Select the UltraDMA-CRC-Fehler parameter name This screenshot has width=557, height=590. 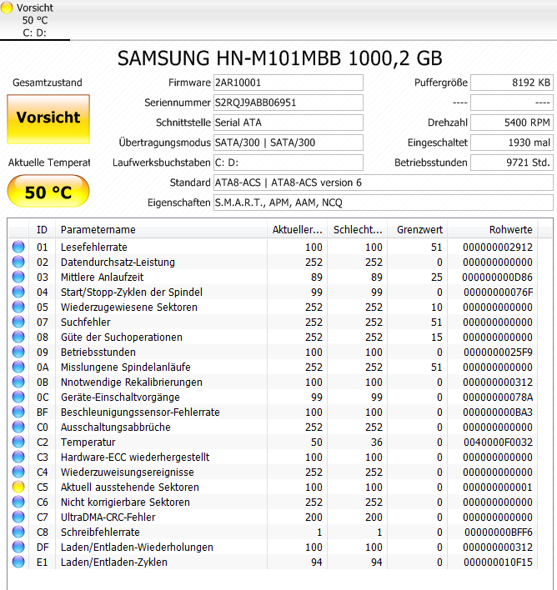pyautogui.click(x=108, y=517)
